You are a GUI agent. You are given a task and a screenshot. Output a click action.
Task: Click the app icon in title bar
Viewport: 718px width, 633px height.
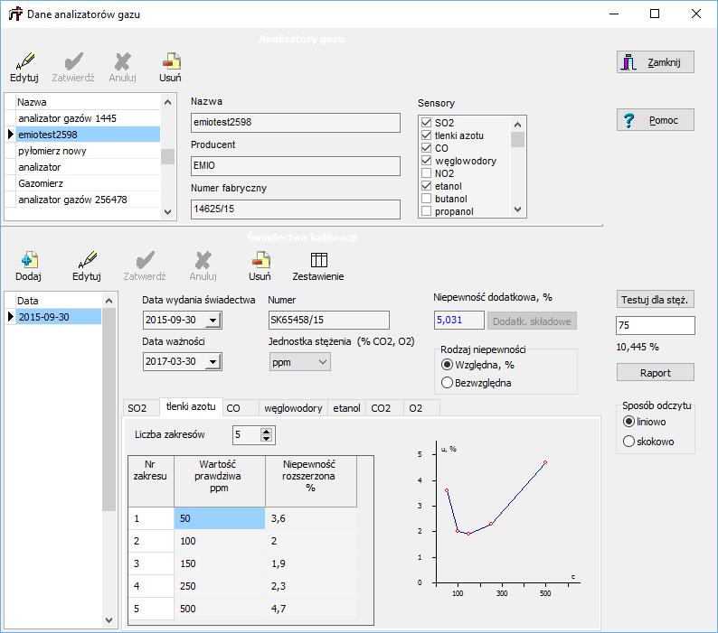[x=15, y=14]
